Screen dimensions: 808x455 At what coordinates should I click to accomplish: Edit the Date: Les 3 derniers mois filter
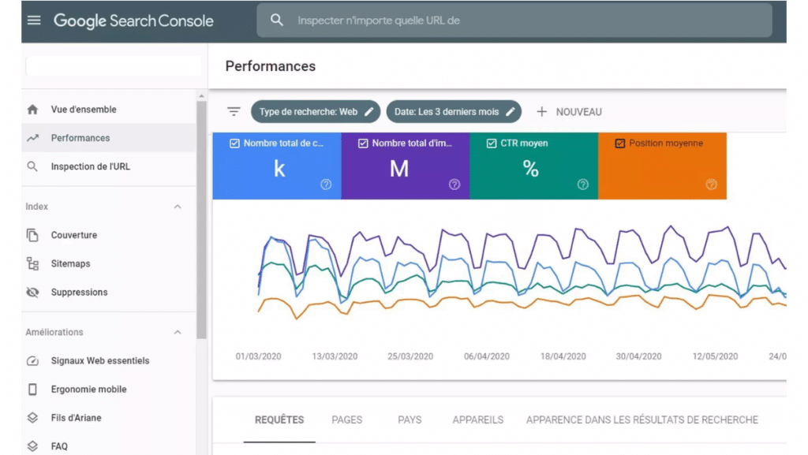point(454,112)
